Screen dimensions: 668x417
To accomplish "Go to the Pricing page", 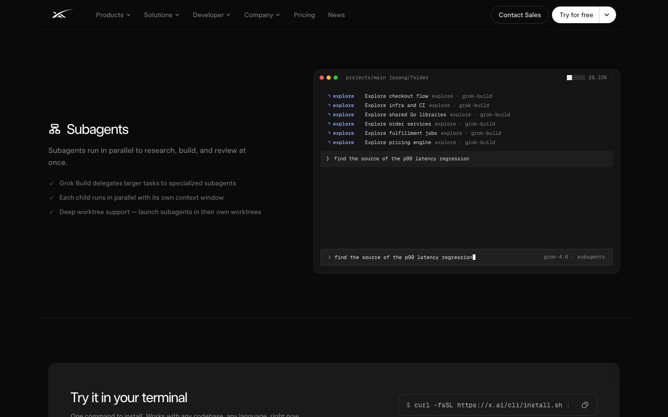I will tap(304, 15).
